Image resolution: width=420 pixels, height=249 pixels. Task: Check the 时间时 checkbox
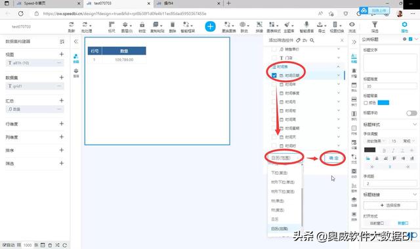coord(274,146)
